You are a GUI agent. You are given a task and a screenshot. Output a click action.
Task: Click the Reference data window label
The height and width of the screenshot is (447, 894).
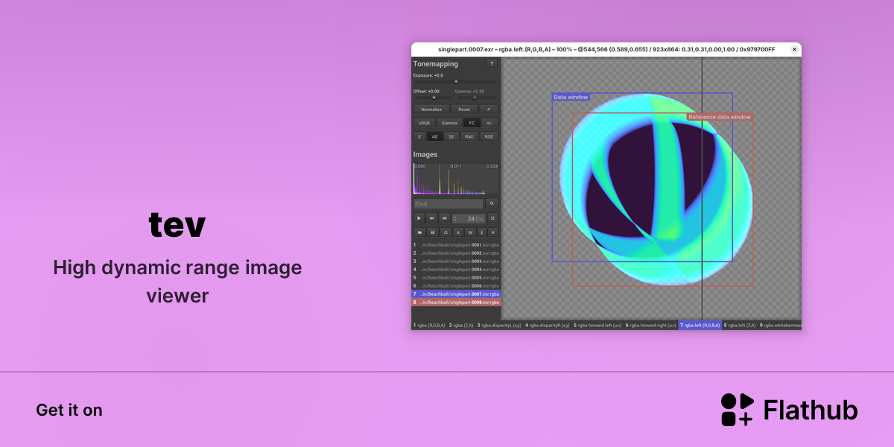(720, 117)
